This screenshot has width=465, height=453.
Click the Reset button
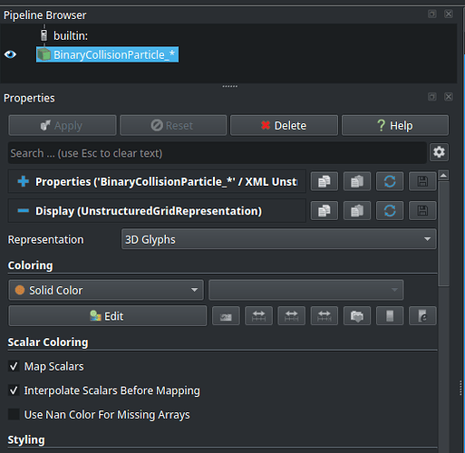[173, 125]
